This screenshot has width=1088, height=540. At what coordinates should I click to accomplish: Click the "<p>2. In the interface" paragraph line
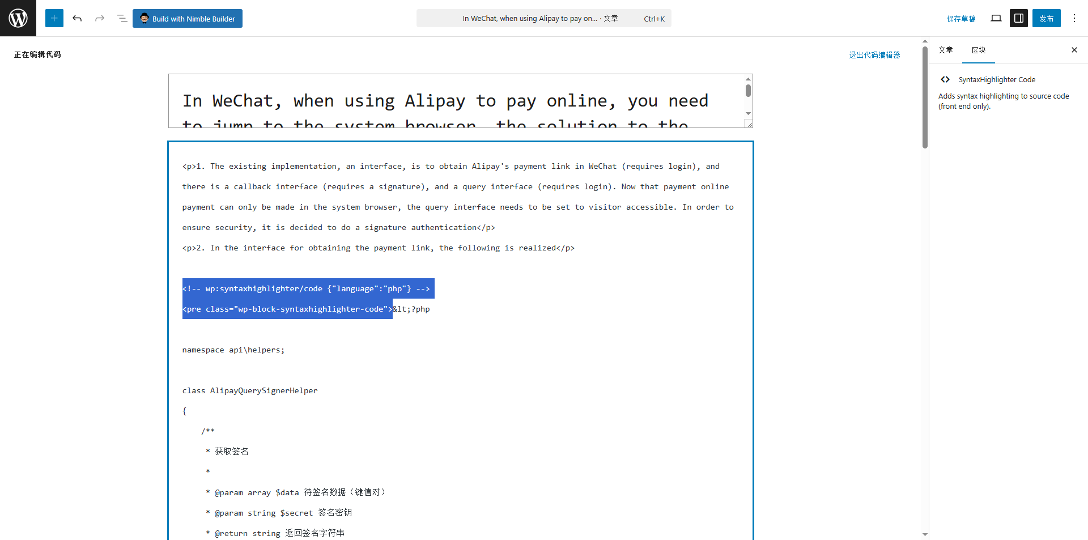pos(379,248)
